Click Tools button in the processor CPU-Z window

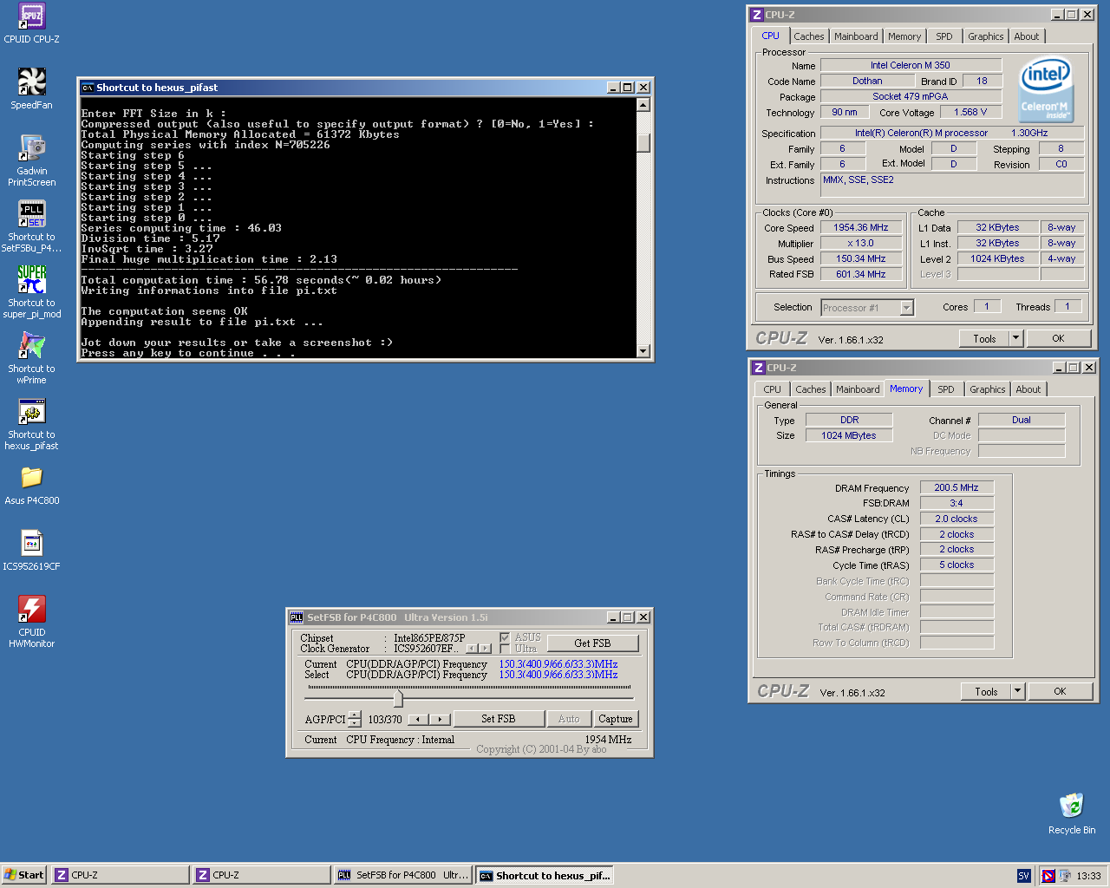tap(984, 338)
